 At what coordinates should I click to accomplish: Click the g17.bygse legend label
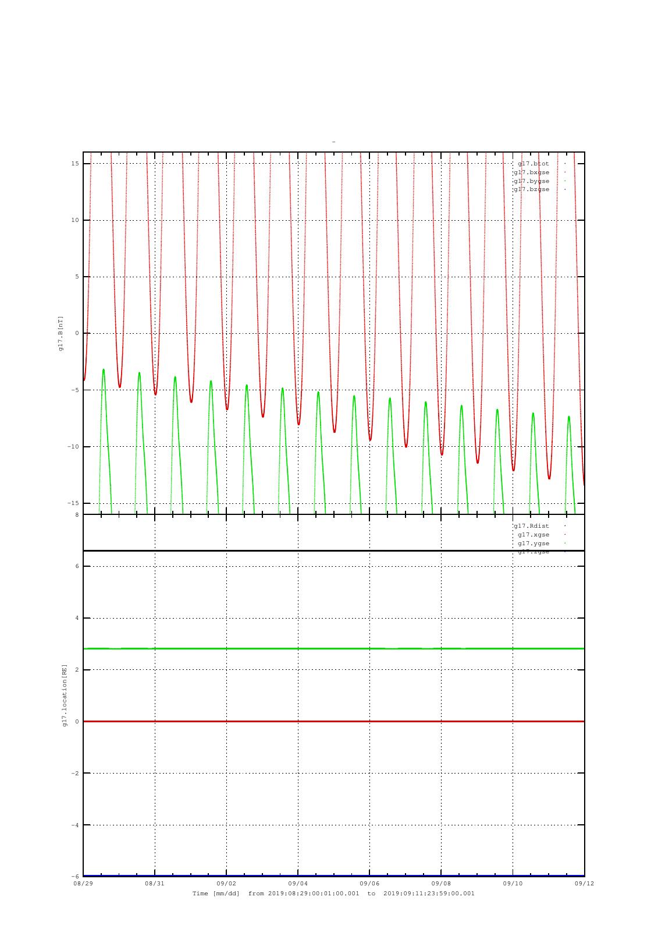531,181
